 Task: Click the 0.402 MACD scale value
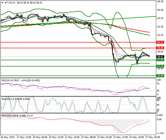[160, 115]
